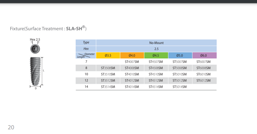Viewport: 257px width, 134px height.
Task: Click the Diameter/Length corner header cell
Action: click(86, 55)
